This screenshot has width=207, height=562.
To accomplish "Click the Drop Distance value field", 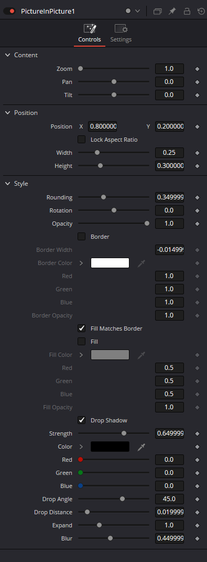I will [169, 512].
